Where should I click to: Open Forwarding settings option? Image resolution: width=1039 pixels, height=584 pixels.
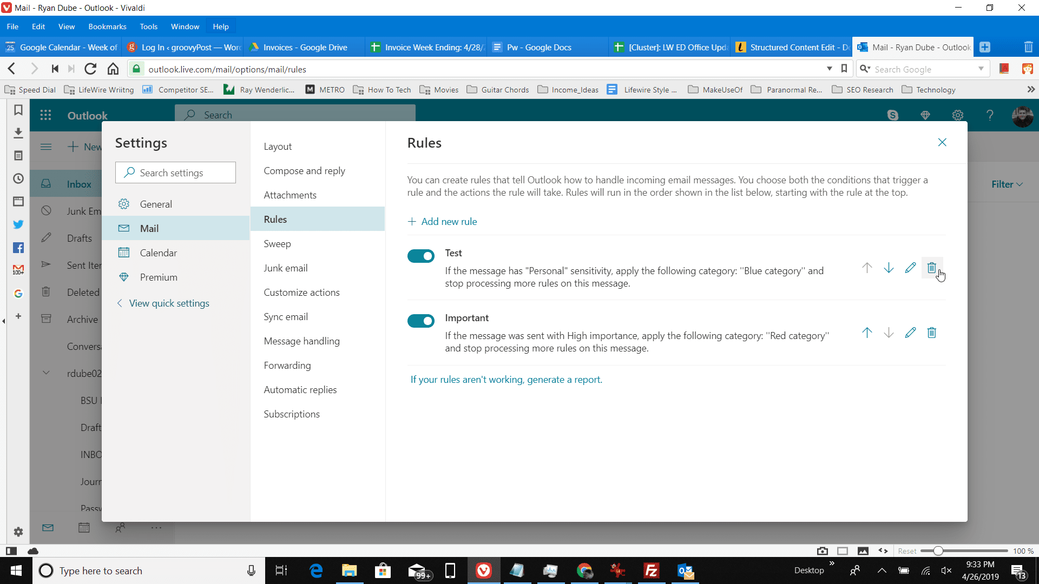(x=287, y=365)
